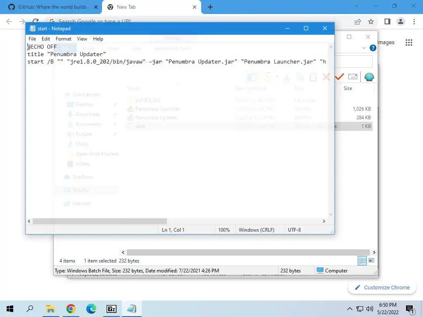Close the New Tab tab

(x=195, y=7)
